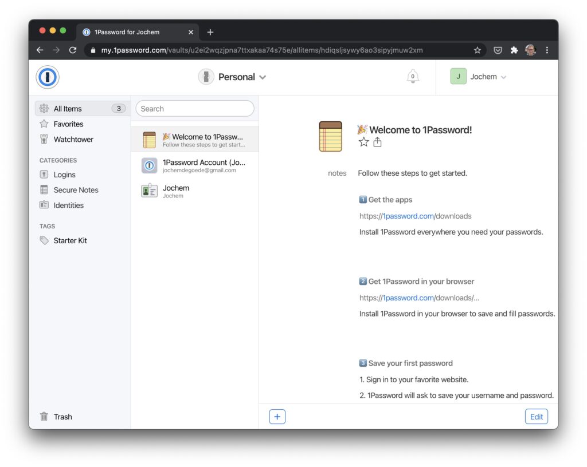Click the browser Back arrow

40,50
